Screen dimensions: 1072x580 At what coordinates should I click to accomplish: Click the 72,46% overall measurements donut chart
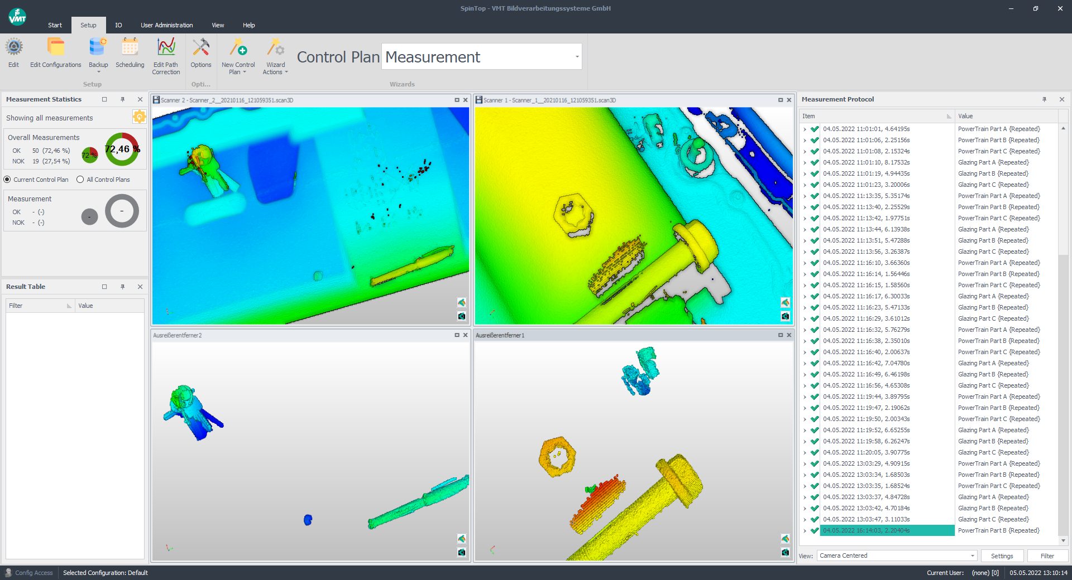point(122,149)
